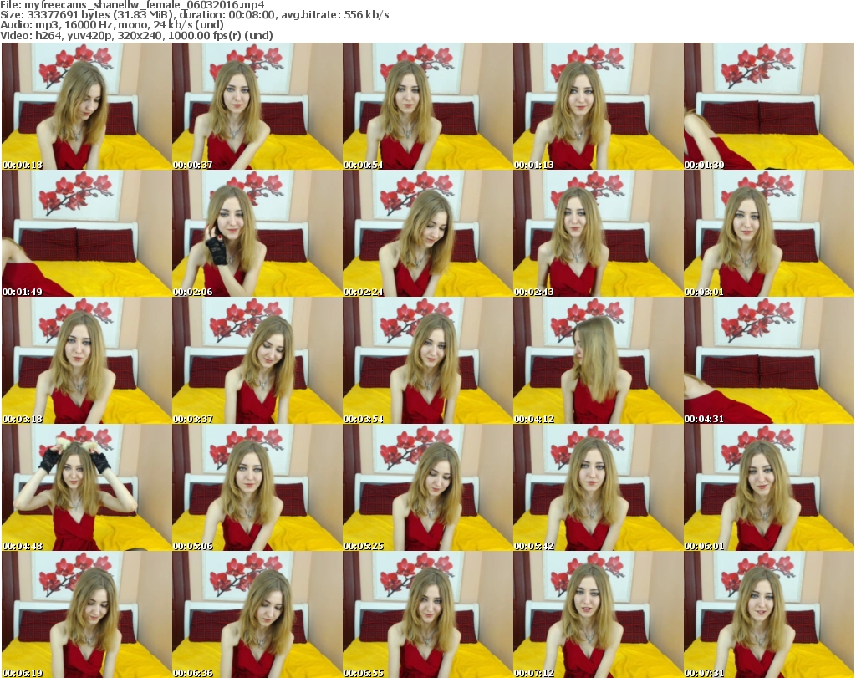Click the Size and duration info line
This screenshot has width=856, height=678.
tap(196, 15)
